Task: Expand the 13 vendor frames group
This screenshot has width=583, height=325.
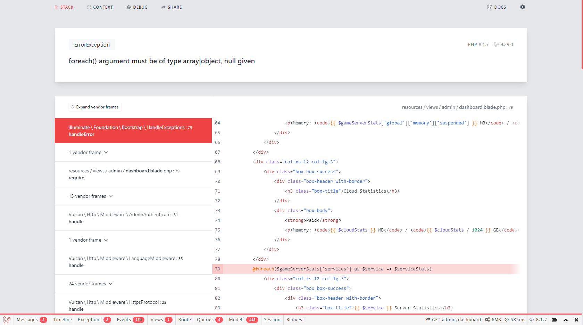Action: [x=90, y=196]
